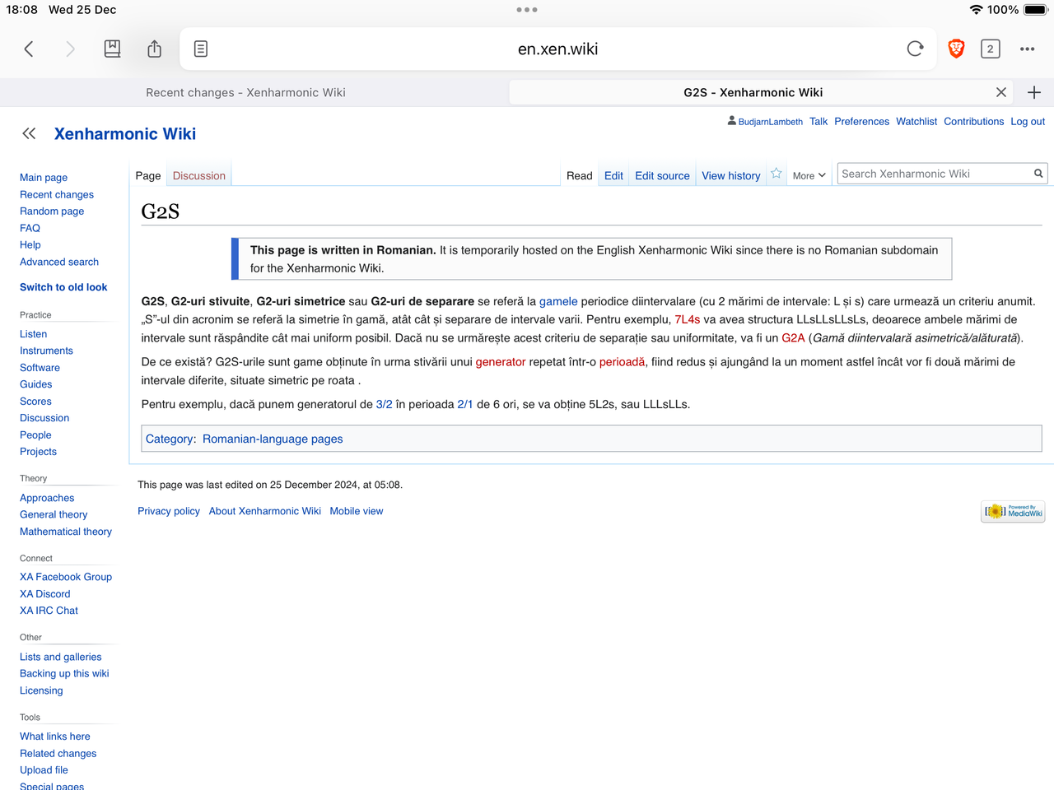Select the Read tab
The height and width of the screenshot is (790, 1054).
pos(580,175)
